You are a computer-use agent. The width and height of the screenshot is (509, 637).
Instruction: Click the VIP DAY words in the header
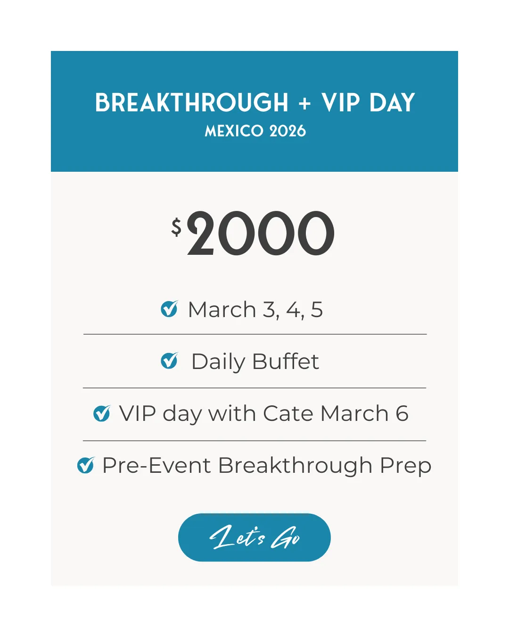click(x=368, y=103)
